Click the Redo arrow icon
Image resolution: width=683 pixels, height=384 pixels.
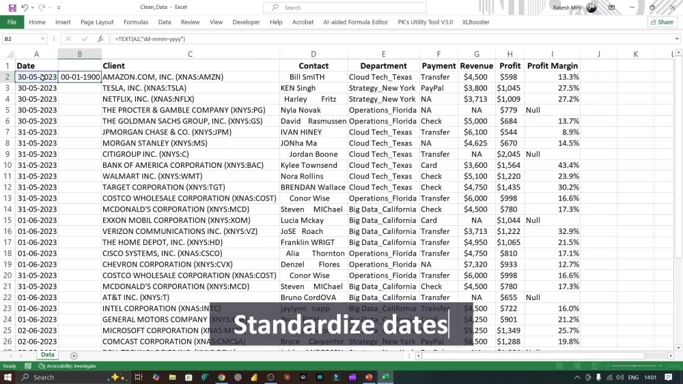point(42,8)
